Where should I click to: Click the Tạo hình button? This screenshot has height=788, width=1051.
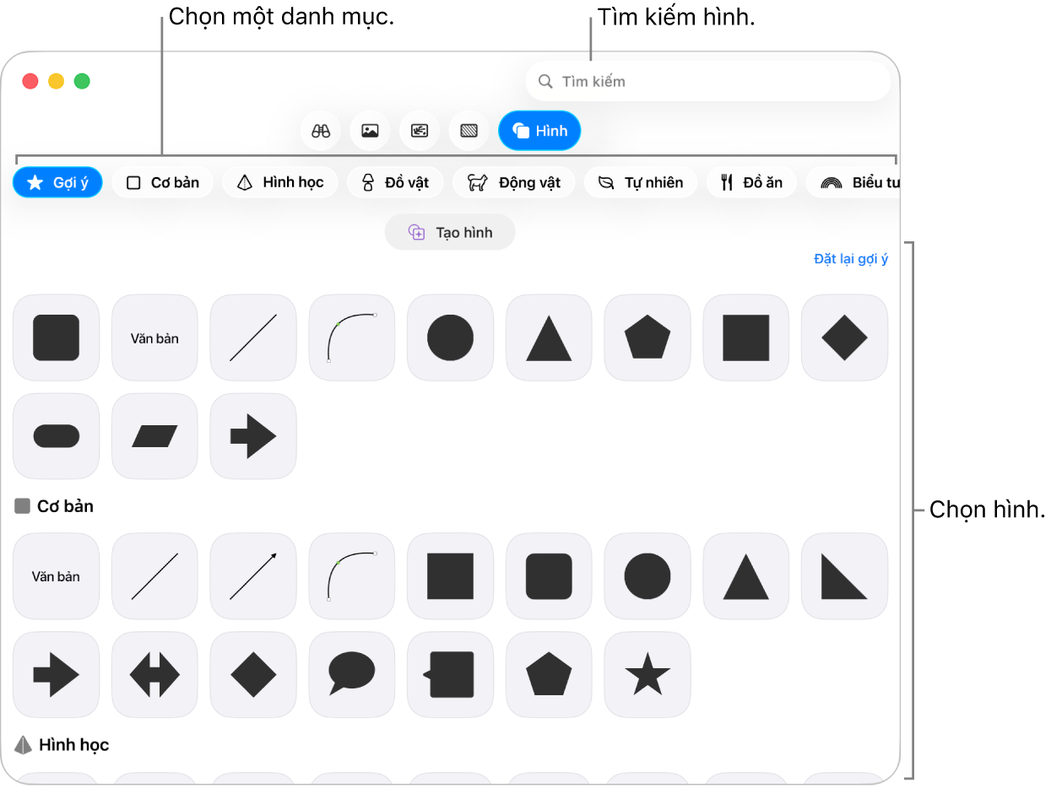click(x=450, y=232)
